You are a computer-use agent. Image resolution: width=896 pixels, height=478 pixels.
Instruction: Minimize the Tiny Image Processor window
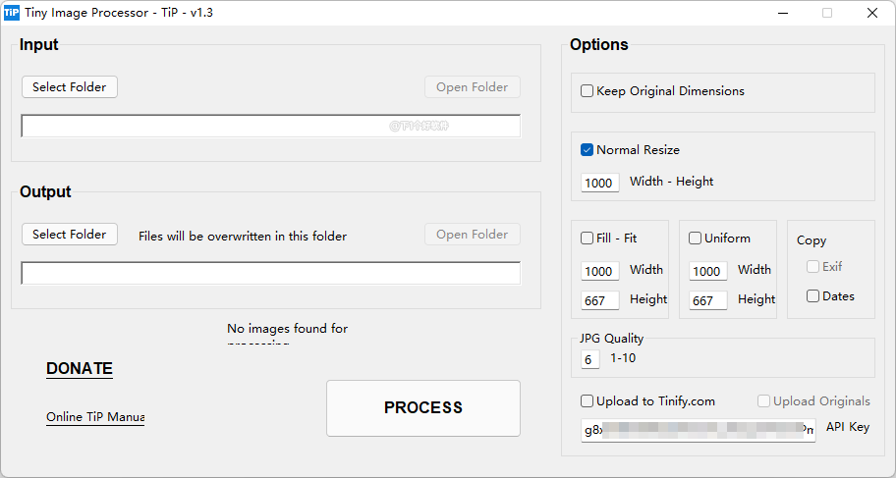click(783, 13)
